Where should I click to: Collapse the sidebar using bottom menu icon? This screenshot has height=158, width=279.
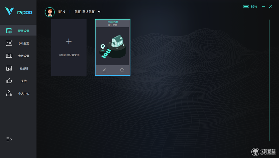(9, 139)
